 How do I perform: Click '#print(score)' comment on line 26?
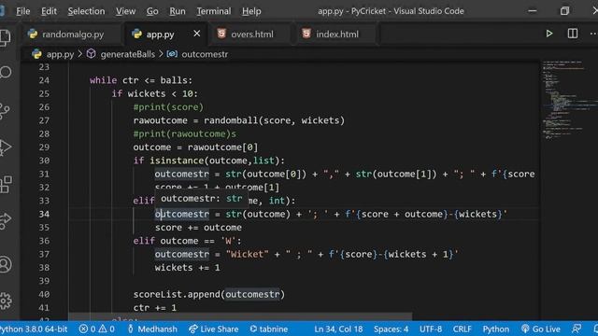tap(168, 107)
